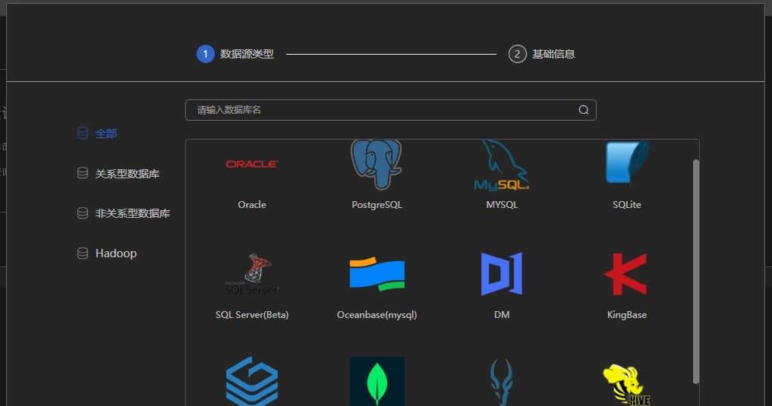Viewport: 772px width, 406px height.
Task: Click the search magnifier icon
Action: 584,110
